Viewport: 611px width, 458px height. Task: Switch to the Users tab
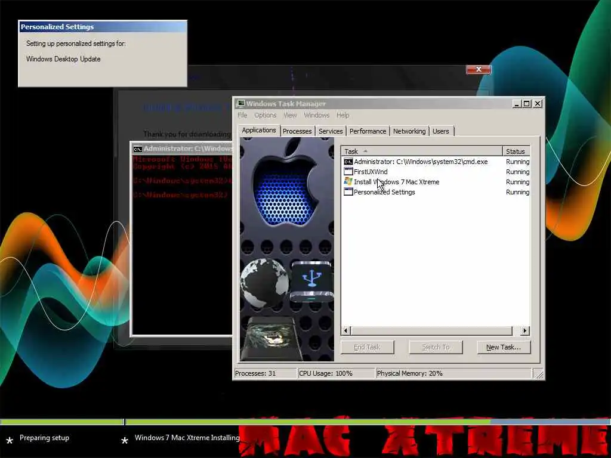click(441, 131)
